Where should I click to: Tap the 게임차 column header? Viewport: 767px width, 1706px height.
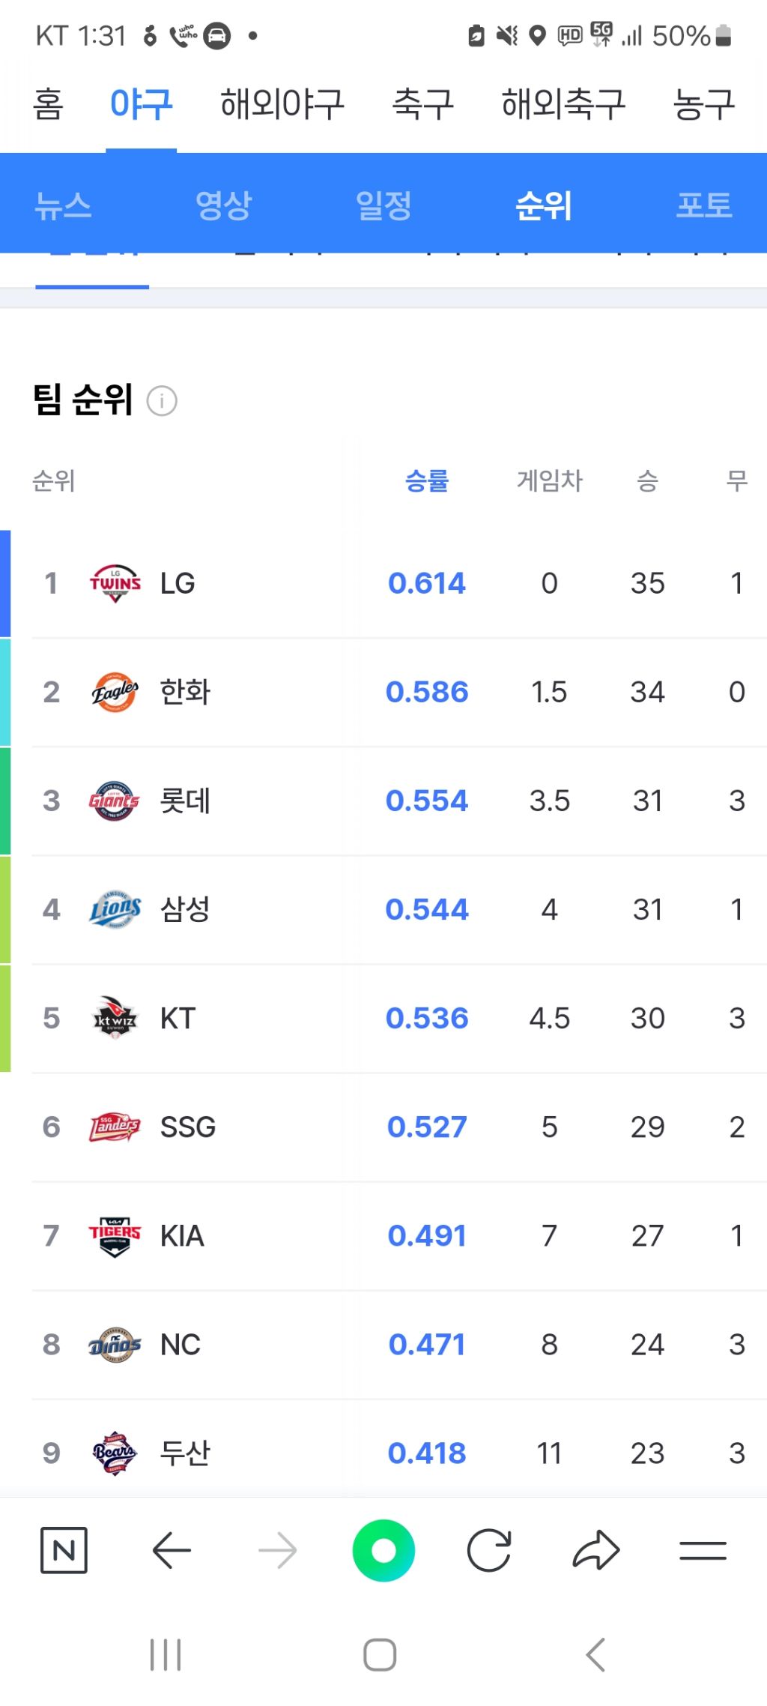click(x=549, y=480)
